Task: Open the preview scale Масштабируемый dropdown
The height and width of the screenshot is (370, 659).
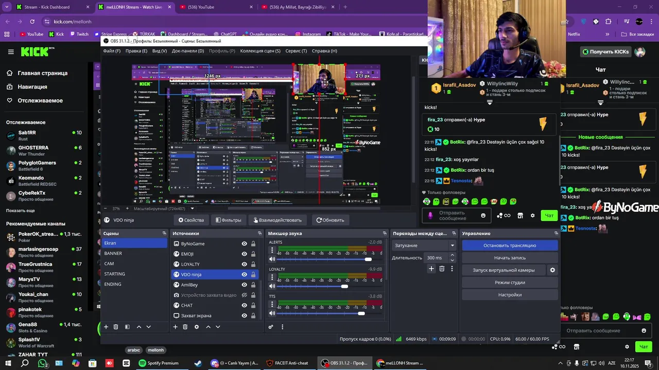Action: tap(164, 209)
